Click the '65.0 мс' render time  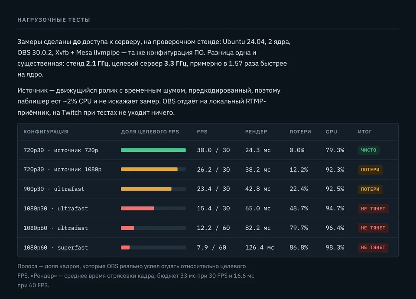258,209
